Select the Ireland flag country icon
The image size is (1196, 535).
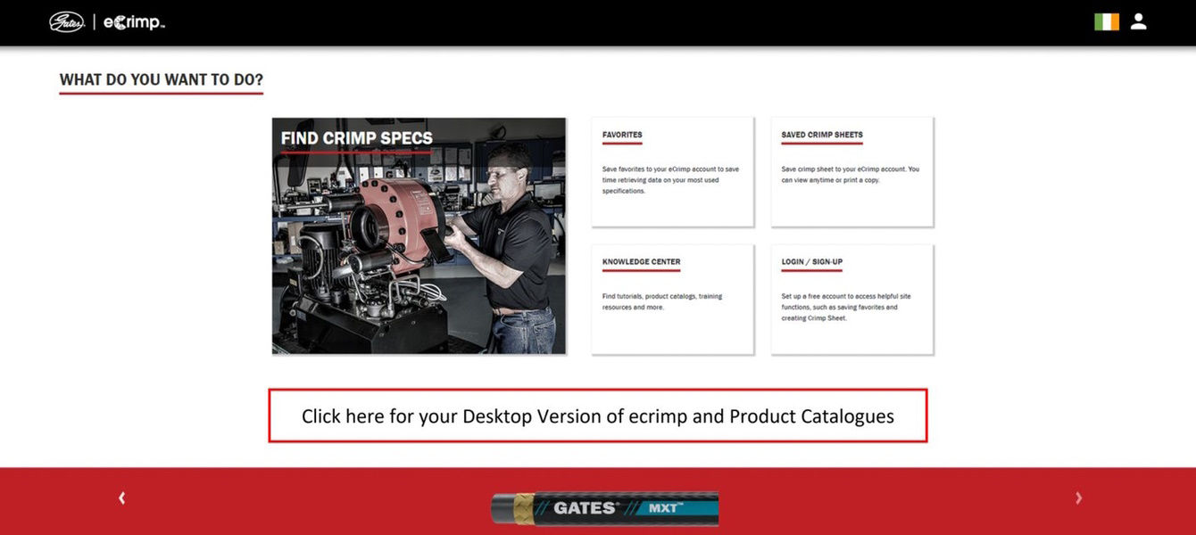coord(1107,22)
